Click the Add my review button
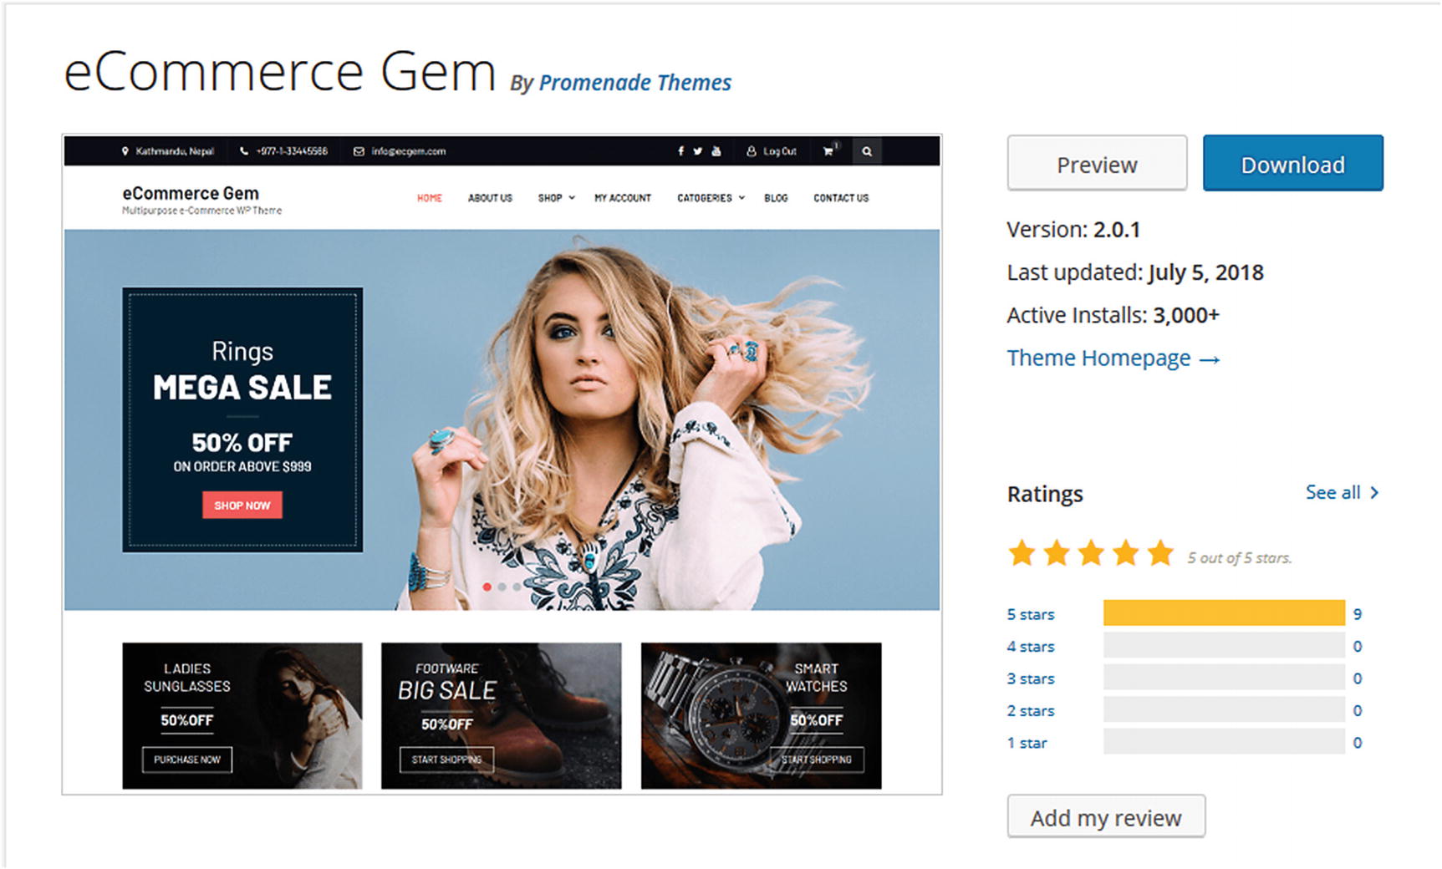 tap(1106, 816)
